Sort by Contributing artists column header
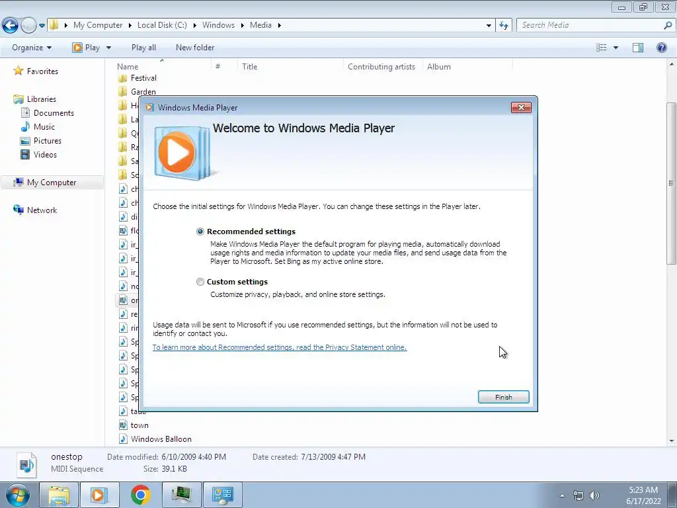Image resolution: width=677 pixels, height=508 pixels. click(383, 67)
